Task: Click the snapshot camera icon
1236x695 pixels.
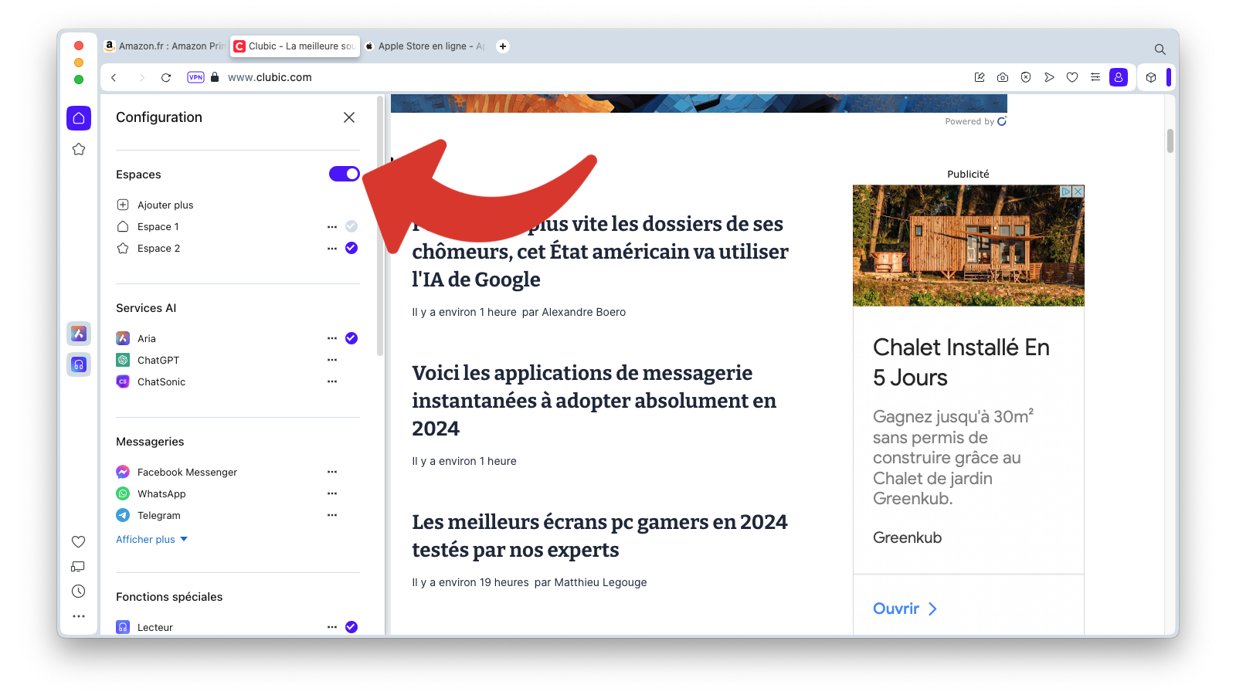Action: [1003, 77]
